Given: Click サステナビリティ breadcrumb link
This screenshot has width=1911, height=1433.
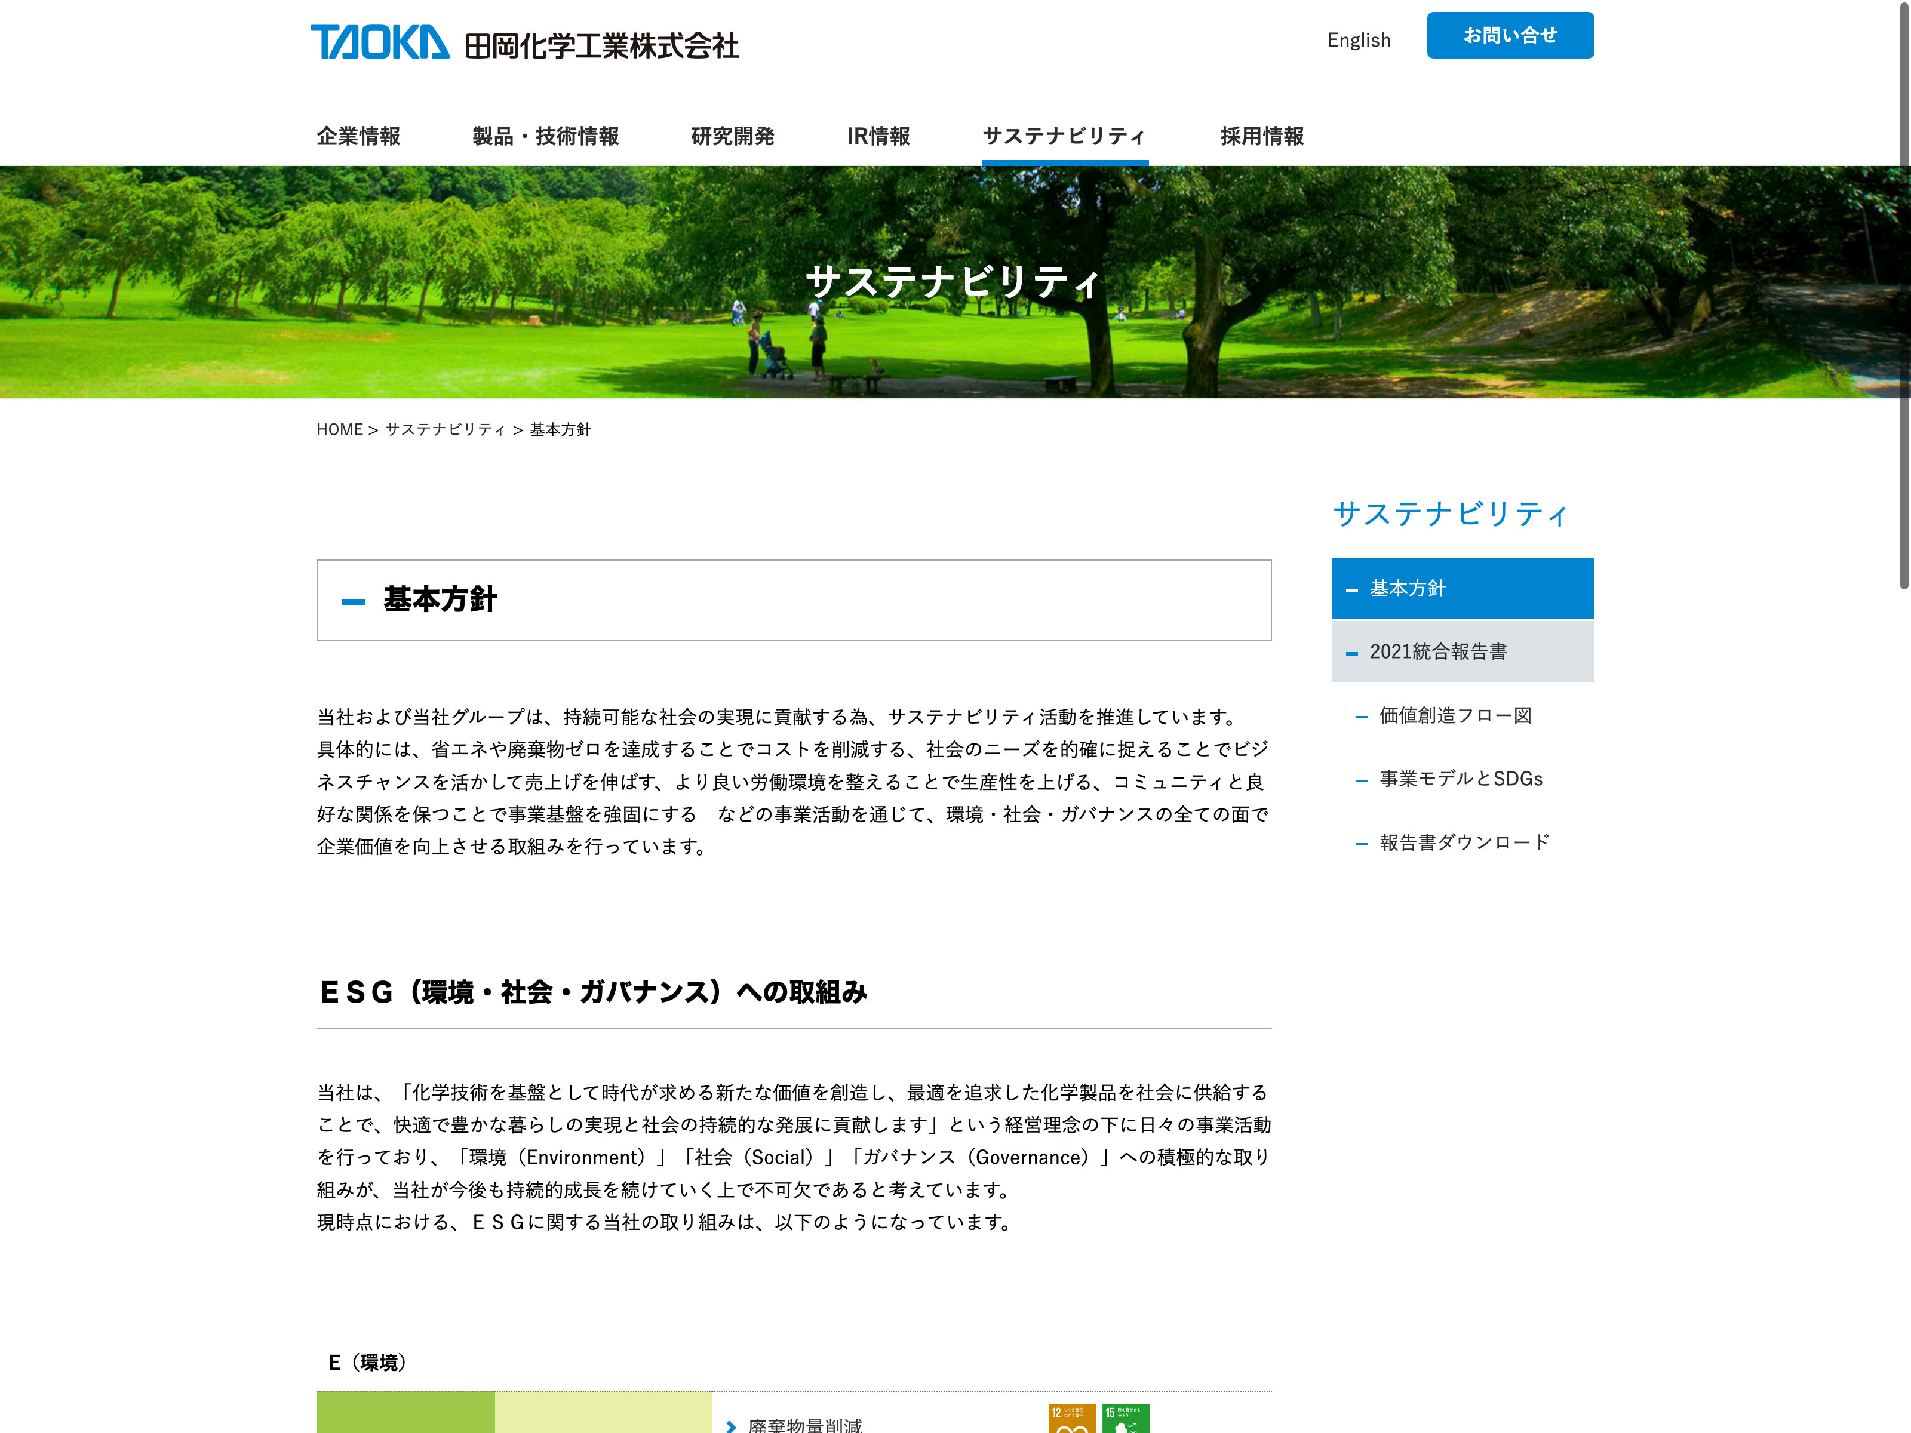Looking at the screenshot, I should coord(445,429).
